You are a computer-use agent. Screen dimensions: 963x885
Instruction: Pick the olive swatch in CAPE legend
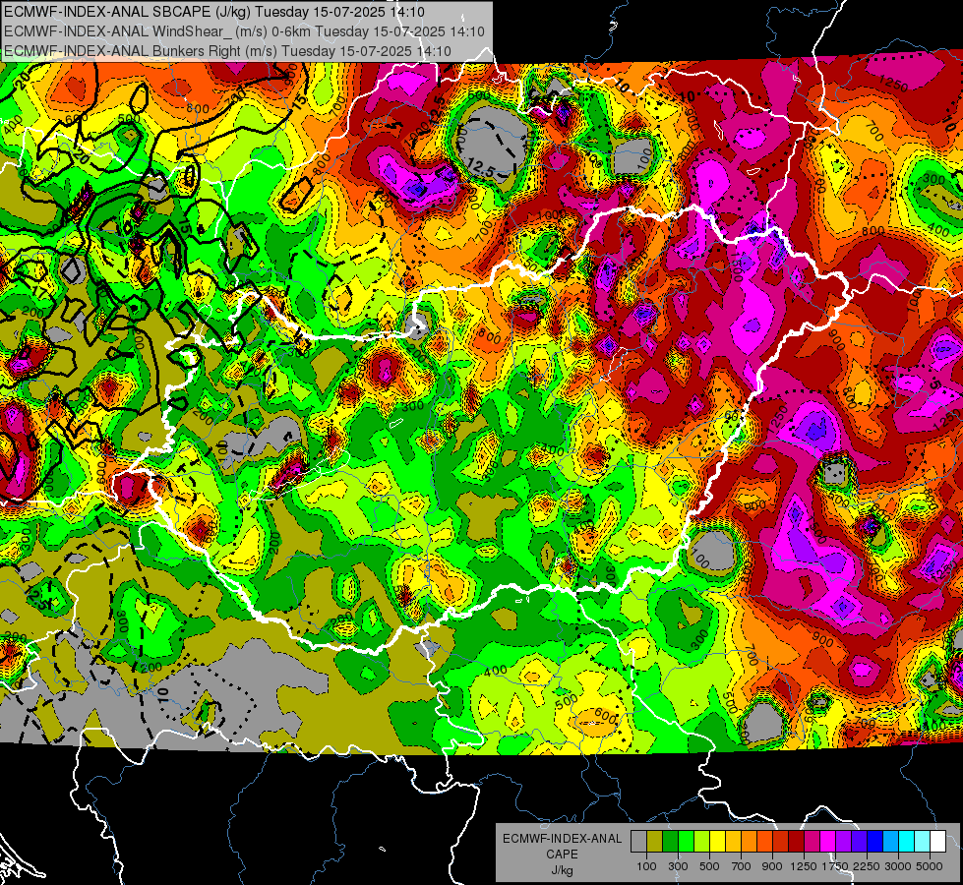tap(655, 842)
